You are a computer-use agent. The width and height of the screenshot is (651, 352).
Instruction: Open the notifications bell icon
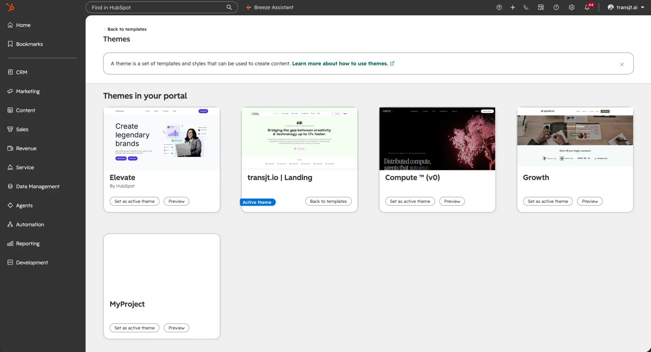[587, 7]
